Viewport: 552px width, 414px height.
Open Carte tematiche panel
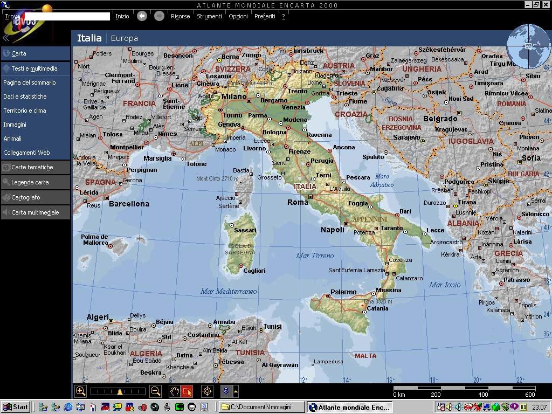[x=36, y=167]
